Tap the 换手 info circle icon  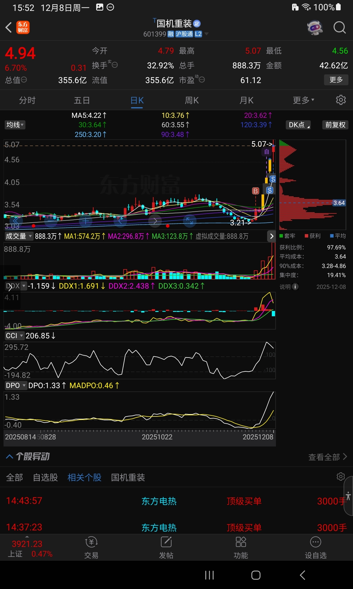coord(115,65)
